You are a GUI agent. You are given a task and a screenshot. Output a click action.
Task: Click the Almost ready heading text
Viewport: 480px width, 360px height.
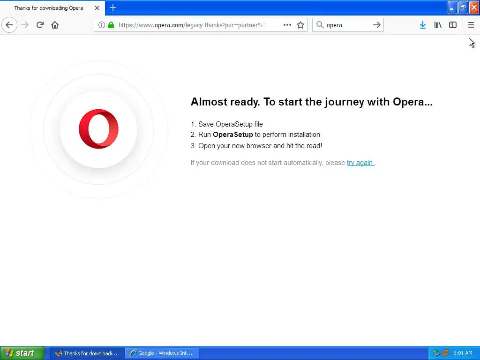[311, 102]
